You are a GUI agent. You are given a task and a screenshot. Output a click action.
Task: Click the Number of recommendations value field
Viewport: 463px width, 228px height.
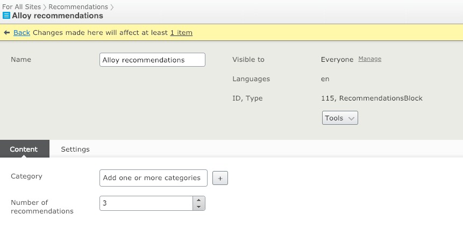pos(146,203)
